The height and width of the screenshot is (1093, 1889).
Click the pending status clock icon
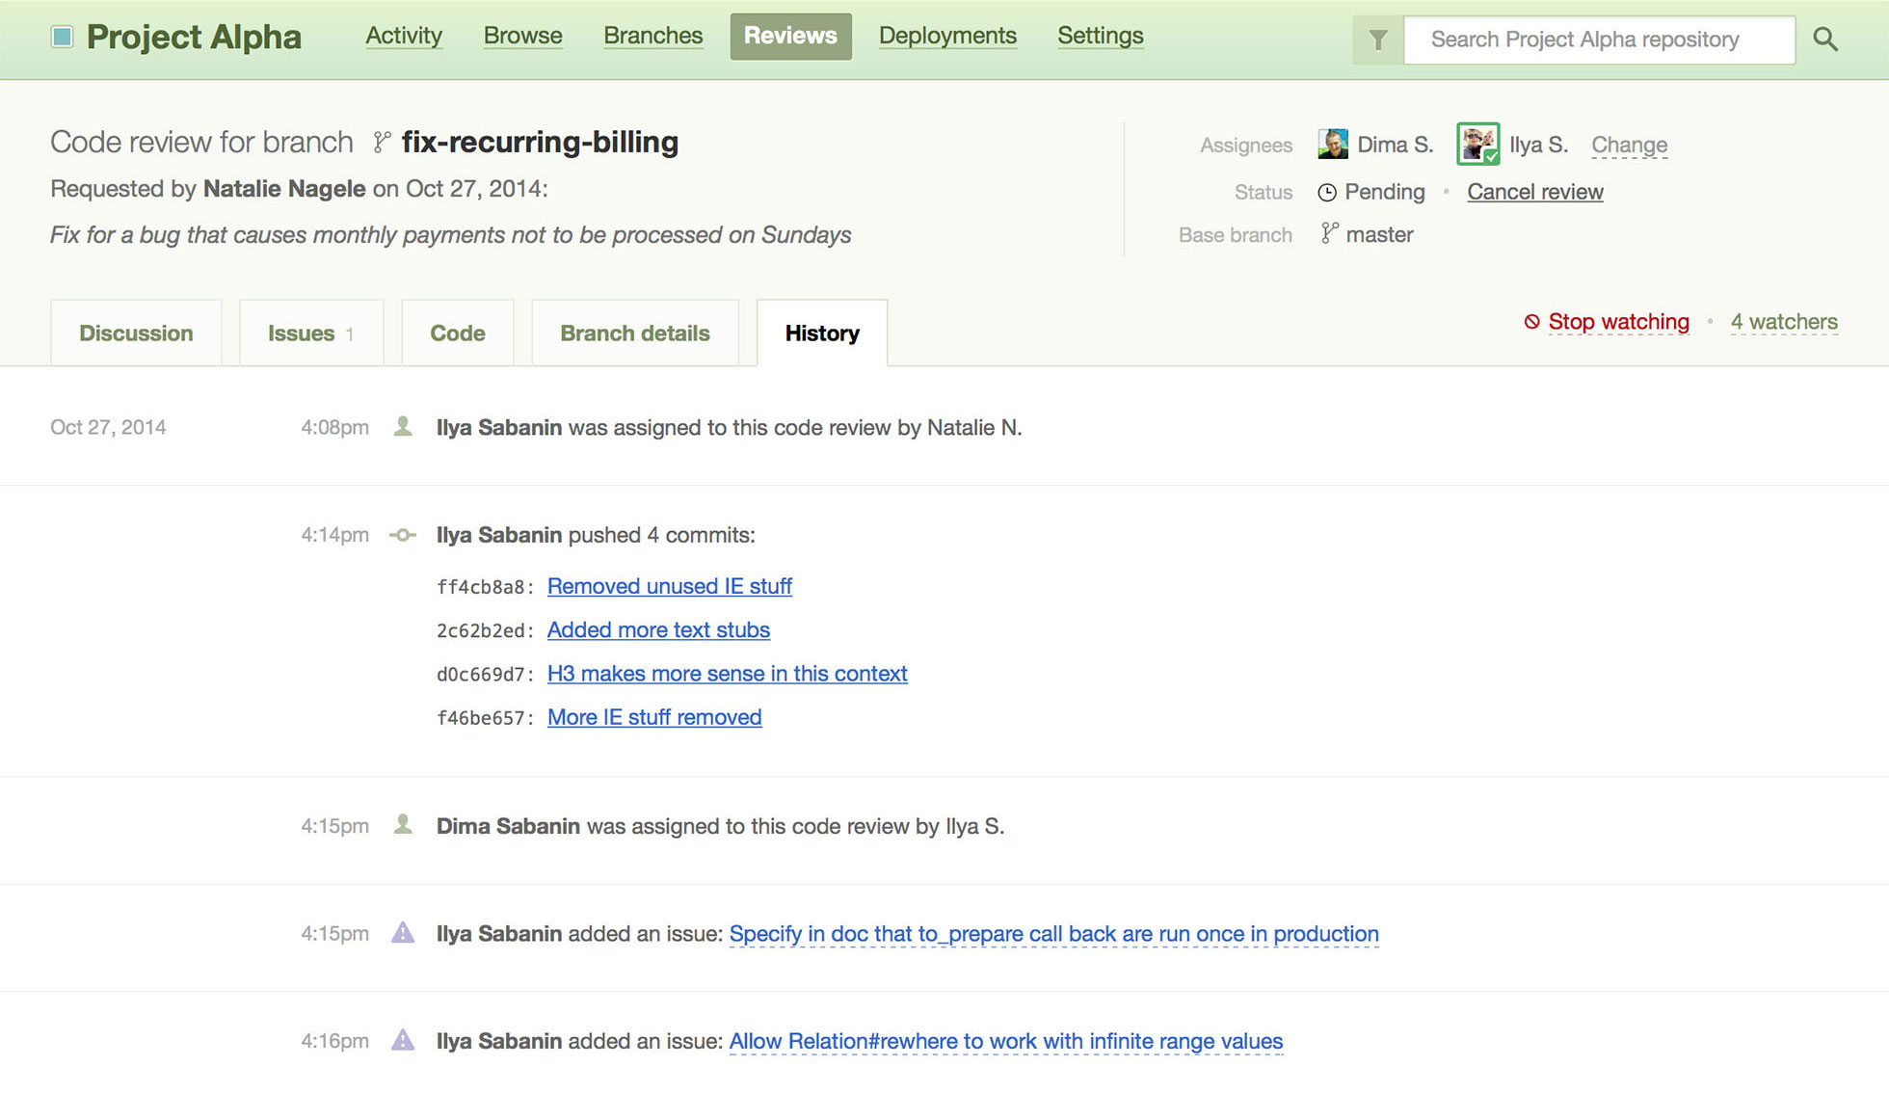click(x=1327, y=193)
